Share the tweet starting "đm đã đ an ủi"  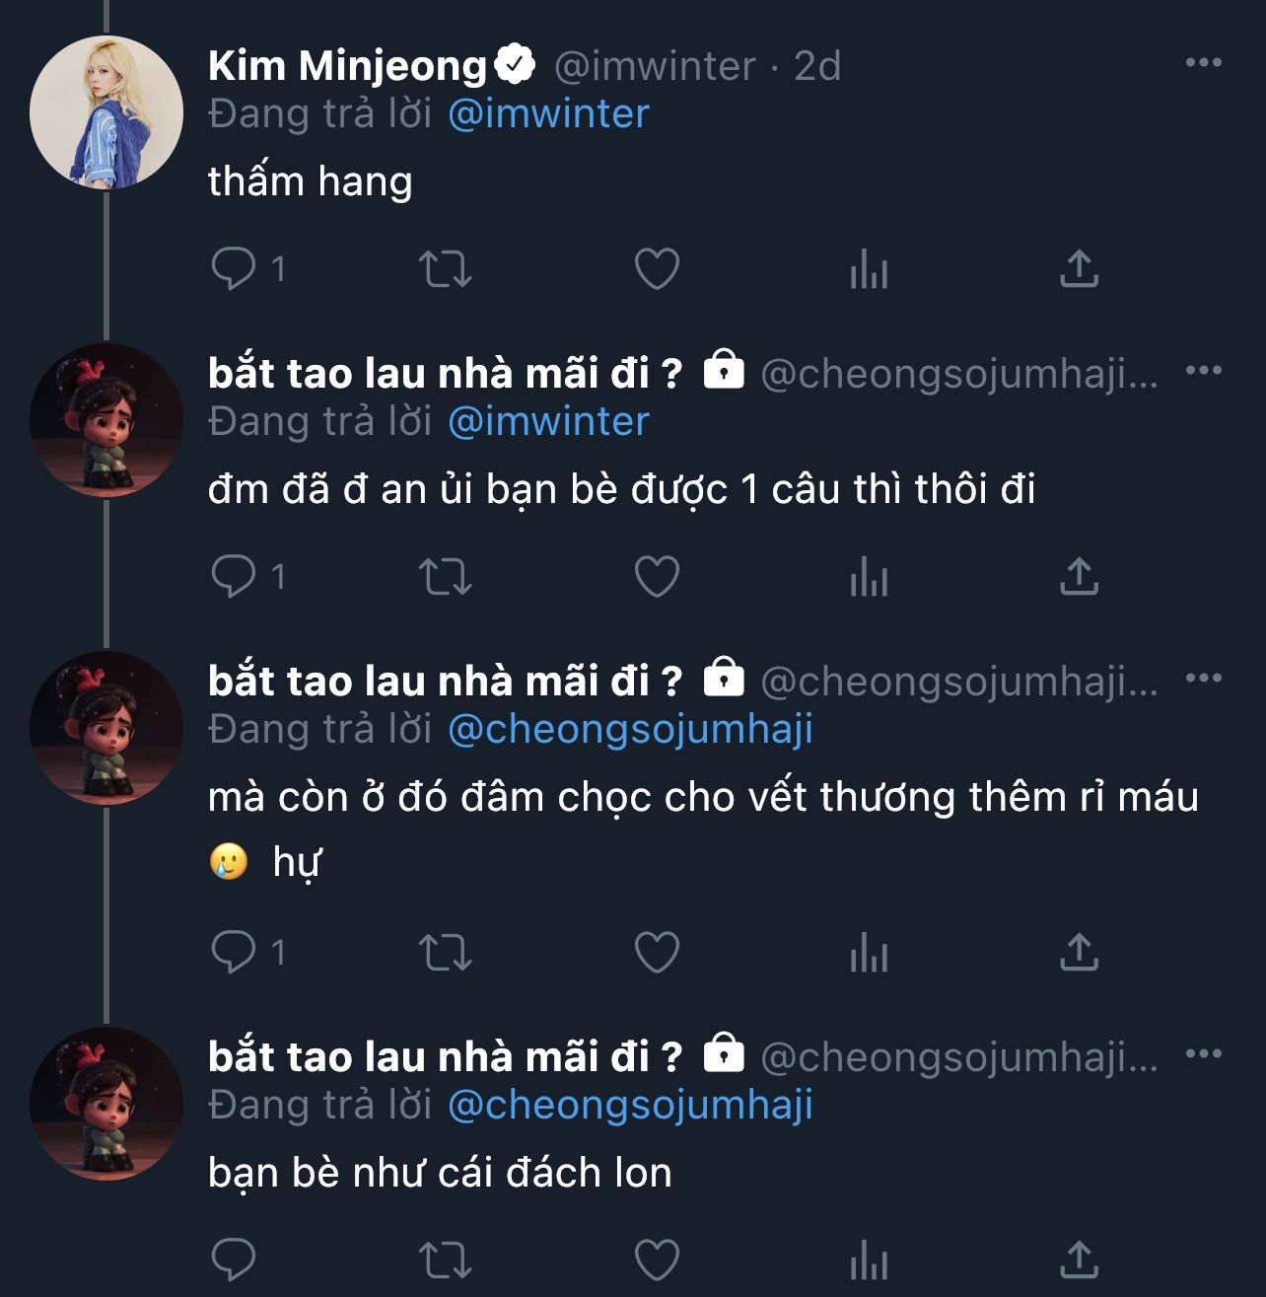(x=1079, y=576)
